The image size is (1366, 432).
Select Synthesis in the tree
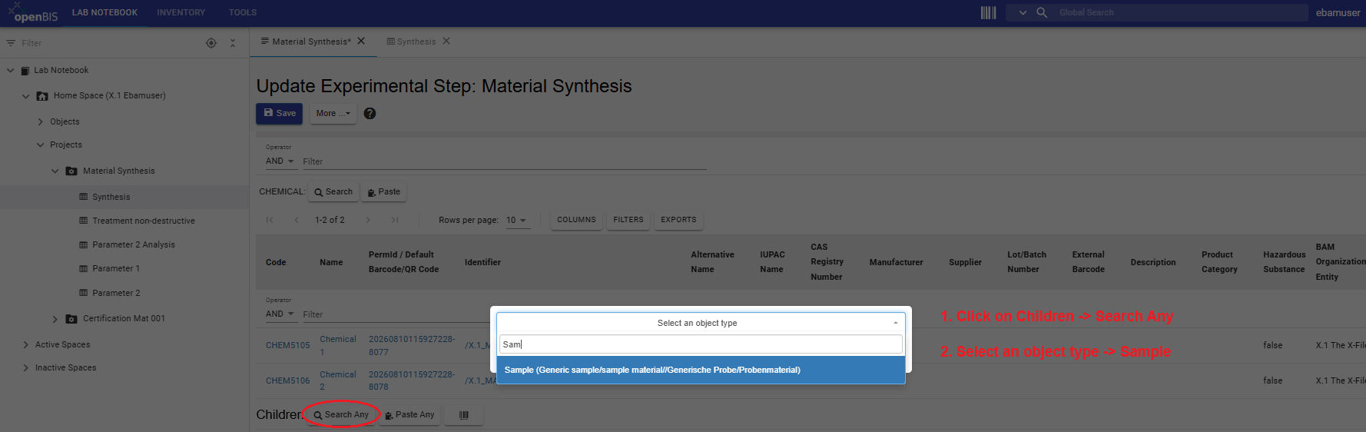click(x=111, y=197)
